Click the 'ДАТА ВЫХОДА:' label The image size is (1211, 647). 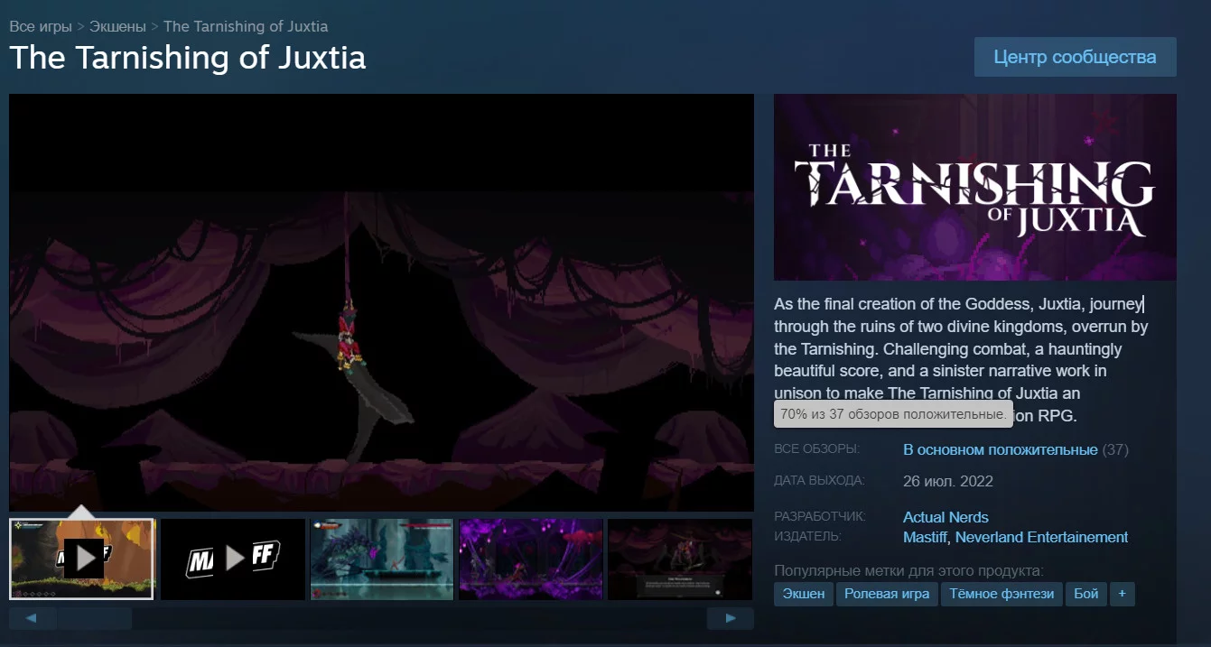click(x=819, y=480)
